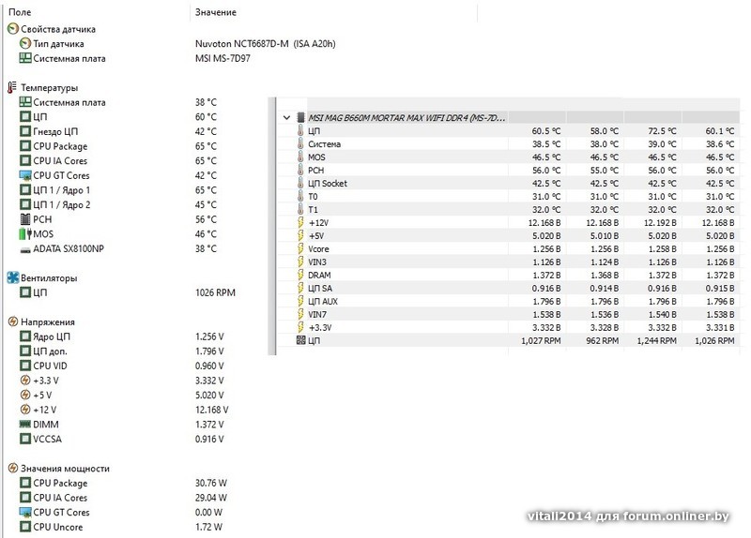Click the 12.192 B maximum +12V value
Screen dimensions: 751x538
coord(660,222)
